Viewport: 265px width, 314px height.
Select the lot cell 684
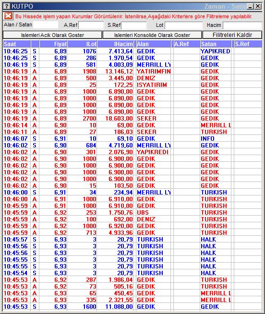82,145
